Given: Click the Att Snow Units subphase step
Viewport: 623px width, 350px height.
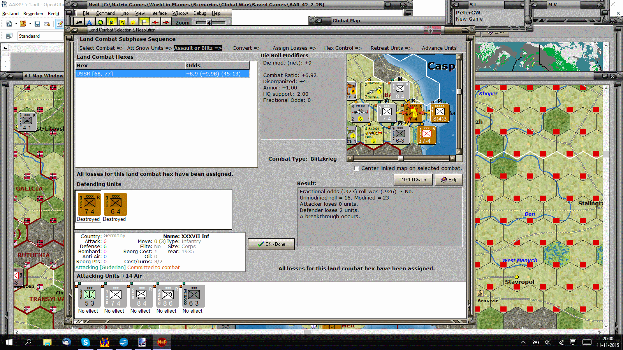Looking at the screenshot, I should click(150, 48).
